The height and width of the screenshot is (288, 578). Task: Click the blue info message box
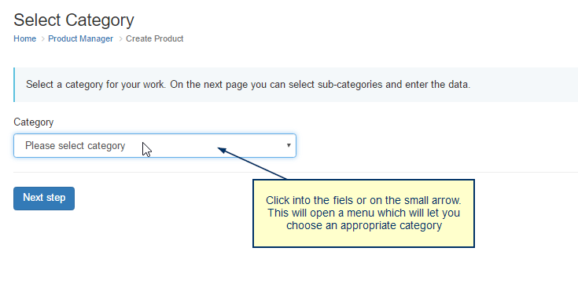pos(296,85)
